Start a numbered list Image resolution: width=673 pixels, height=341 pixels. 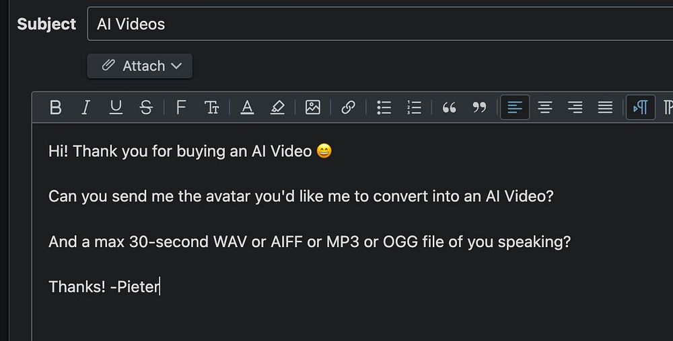tap(414, 107)
